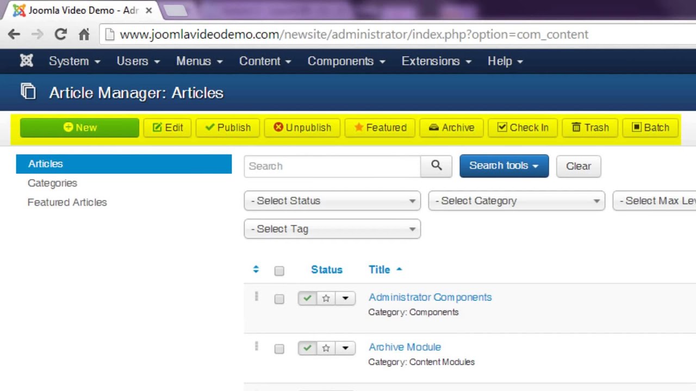Close the Joomla Video Demo browser tab
Image resolution: width=696 pixels, height=391 pixels.
click(148, 10)
